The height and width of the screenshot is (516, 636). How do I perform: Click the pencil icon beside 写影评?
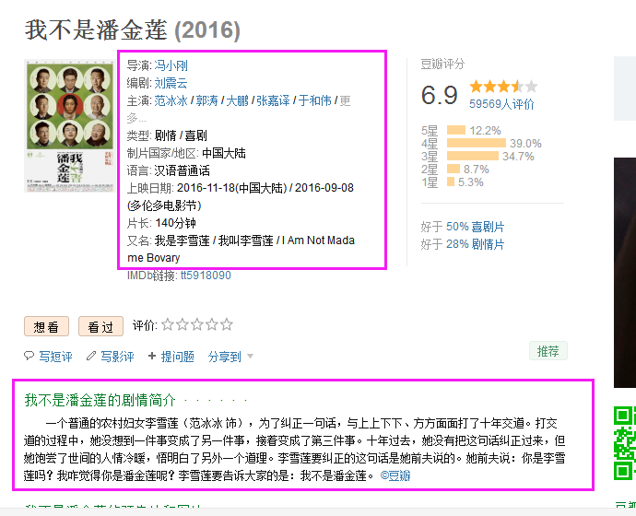(x=91, y=356)
